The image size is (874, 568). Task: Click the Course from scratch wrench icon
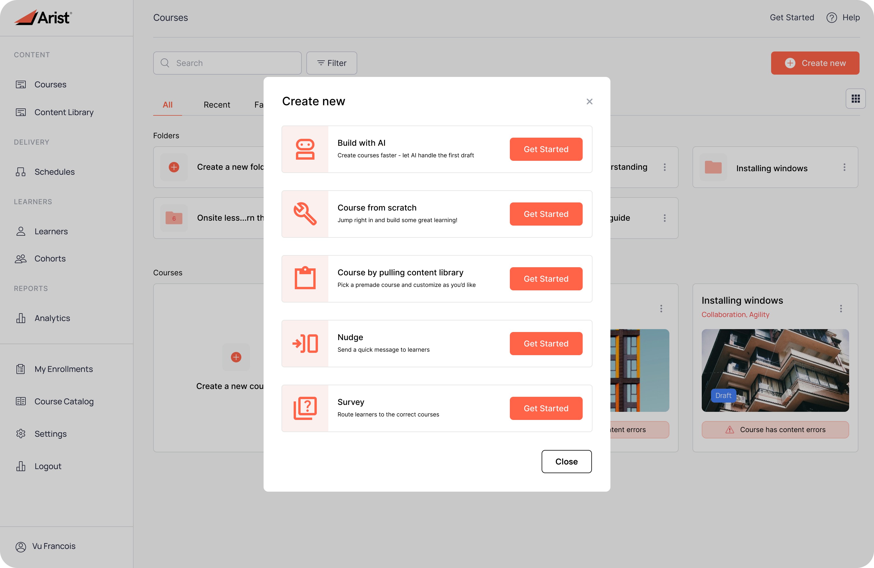305,214
